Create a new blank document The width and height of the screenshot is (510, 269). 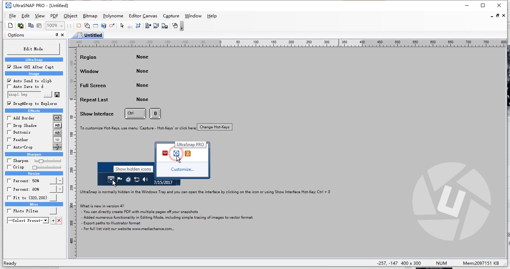[x=10, y=26]
